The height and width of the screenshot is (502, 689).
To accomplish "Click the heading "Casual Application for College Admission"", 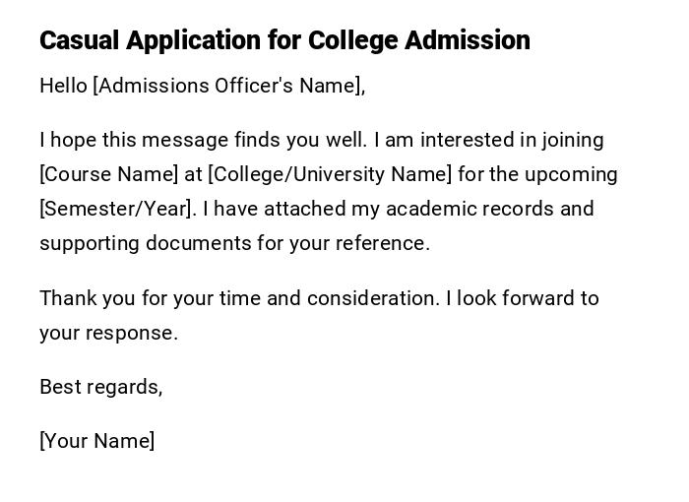I will [284, 40].
